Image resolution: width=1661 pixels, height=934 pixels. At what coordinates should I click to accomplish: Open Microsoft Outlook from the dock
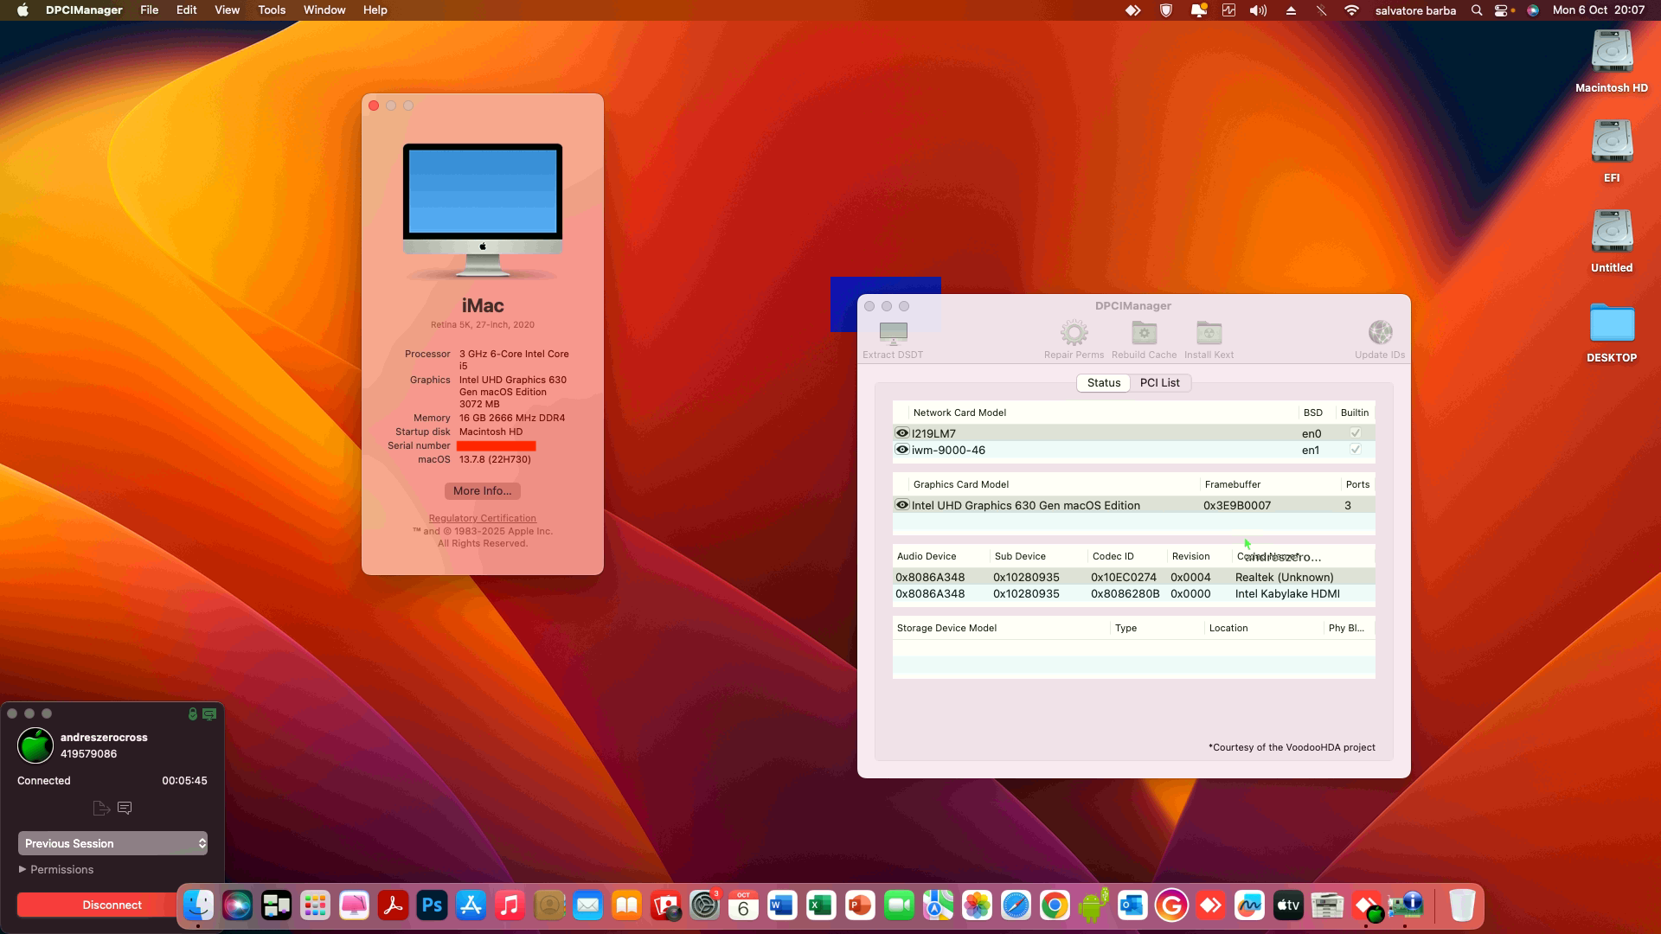coord(1132,905)
